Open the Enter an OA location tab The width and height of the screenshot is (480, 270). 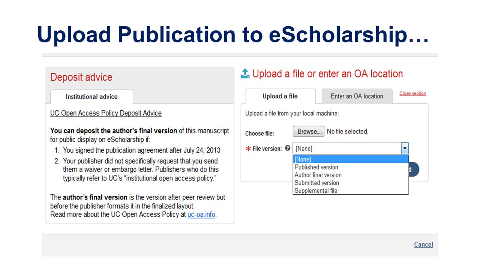coord(357,96)
